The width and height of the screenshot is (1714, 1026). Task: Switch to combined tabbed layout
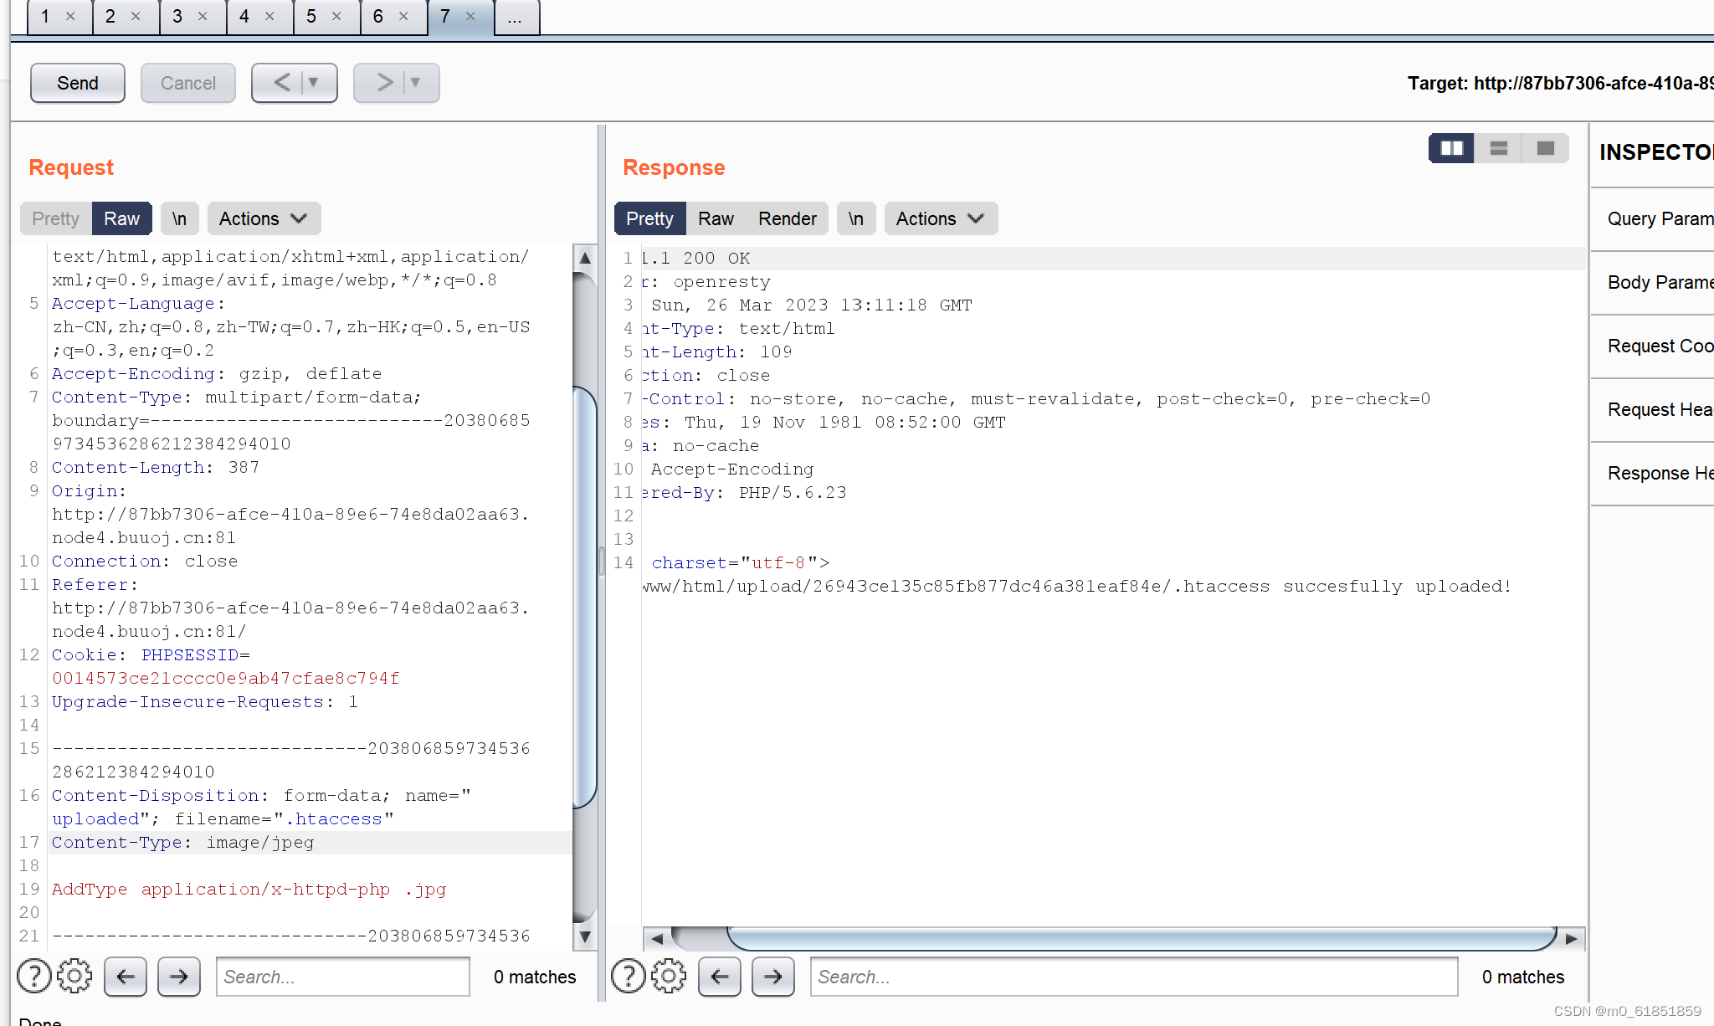tap(1545, 148)
